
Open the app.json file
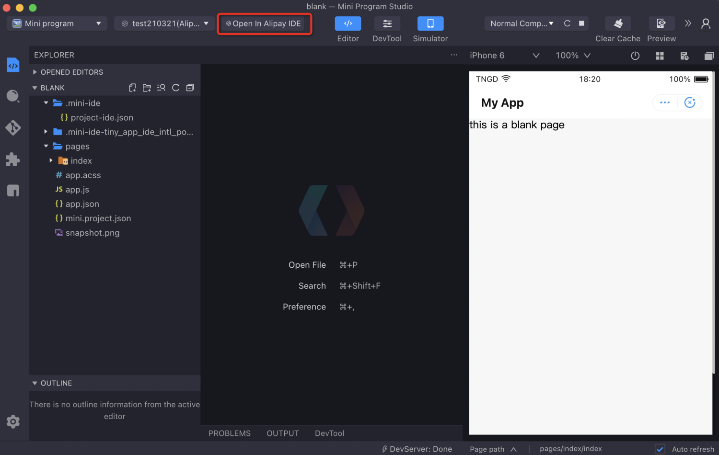point(82,204)
